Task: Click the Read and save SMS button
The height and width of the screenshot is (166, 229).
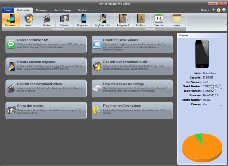Action: [46, 44]
